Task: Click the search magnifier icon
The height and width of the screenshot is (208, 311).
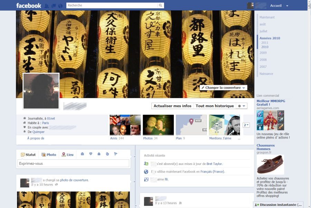Action: click(x=160, y=6)
